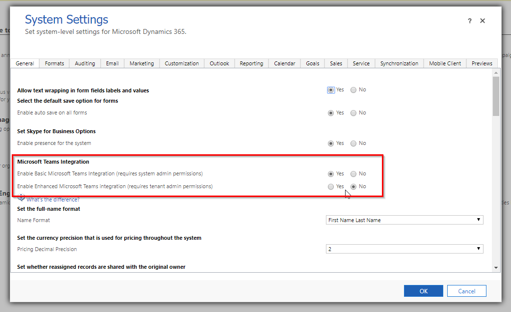Click the System Settings title
Viewport: 511px width, 312px height.
point(66,20)
